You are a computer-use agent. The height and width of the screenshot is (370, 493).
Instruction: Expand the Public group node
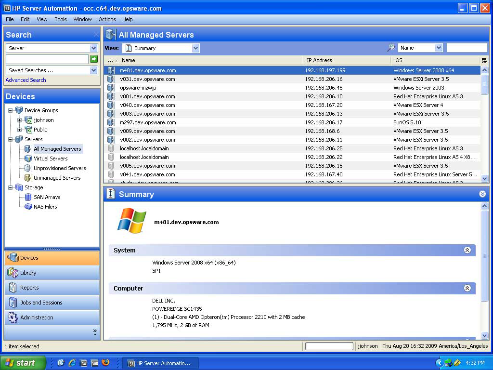point(19,130)
